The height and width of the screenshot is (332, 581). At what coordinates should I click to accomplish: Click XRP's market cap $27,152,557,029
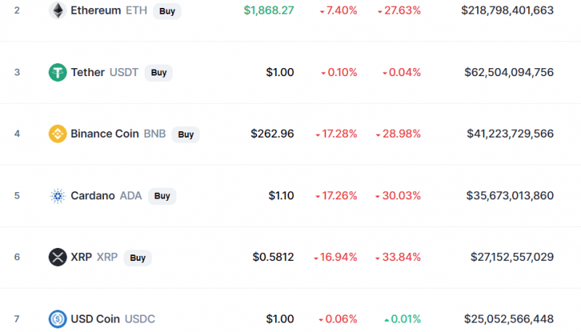tap(512, 257)
